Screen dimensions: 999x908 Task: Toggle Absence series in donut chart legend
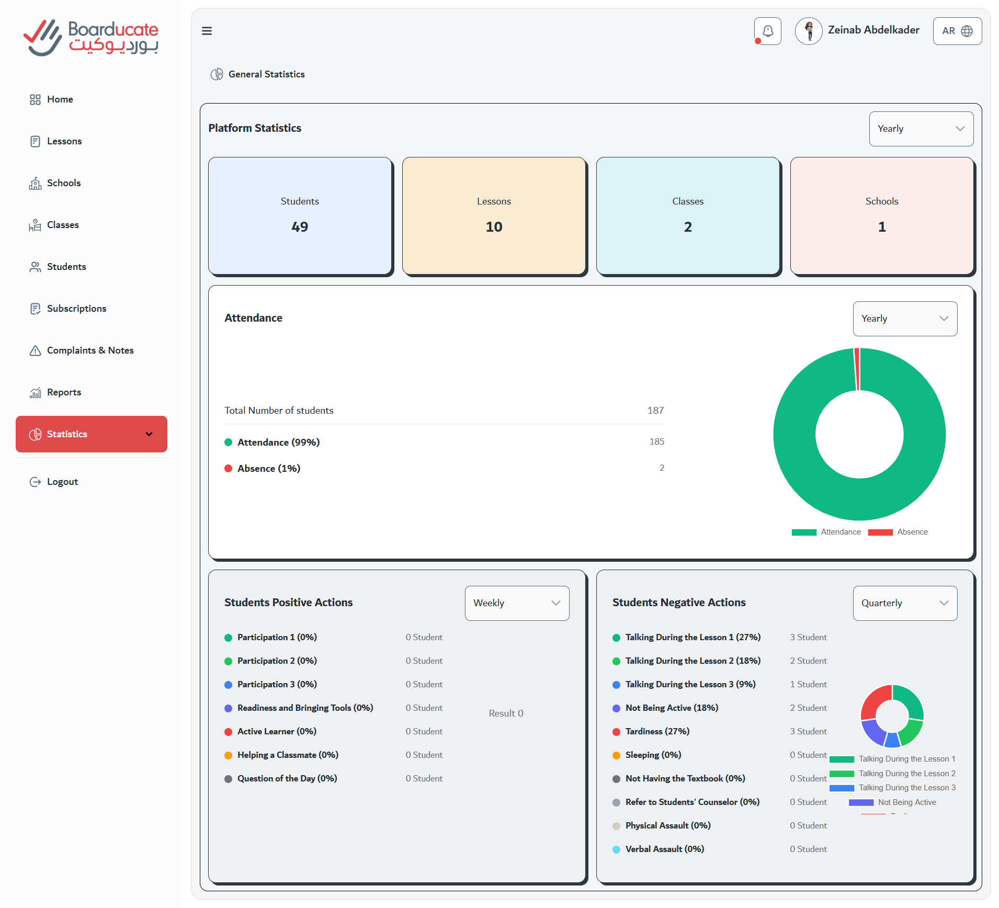(x=898, y=532)
